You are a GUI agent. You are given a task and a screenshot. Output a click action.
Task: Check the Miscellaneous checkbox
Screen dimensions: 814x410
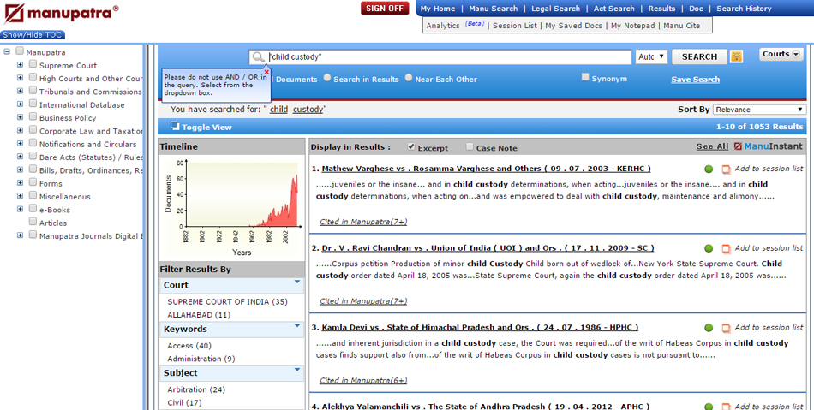[x=33, y=195]
